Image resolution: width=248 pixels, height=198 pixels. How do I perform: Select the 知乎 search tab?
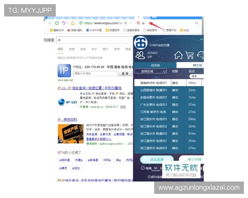tap(94, 49)
